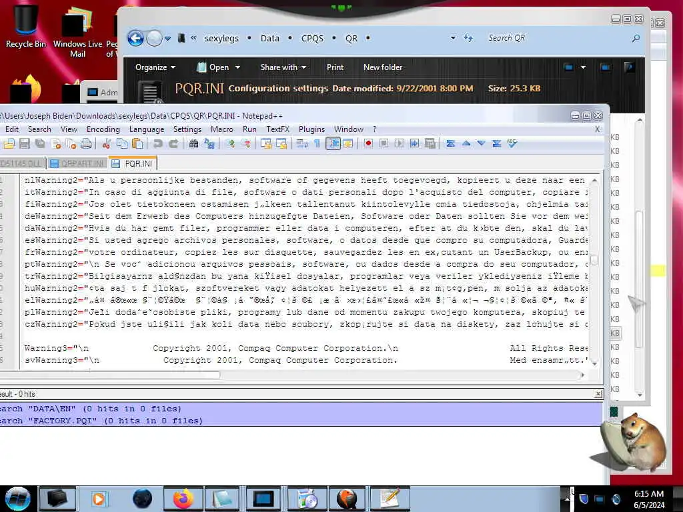Screen dimensions: 683x512
Task: Click the Copy icon in Notepad++ toolbar
Action: click(x=122, y=143)
